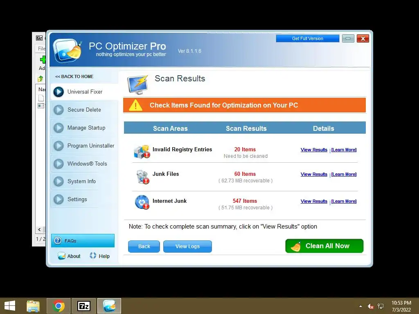Click the Settings arrow icon
This screenshot has height=314, width=419.
click(x=59, y=199)
